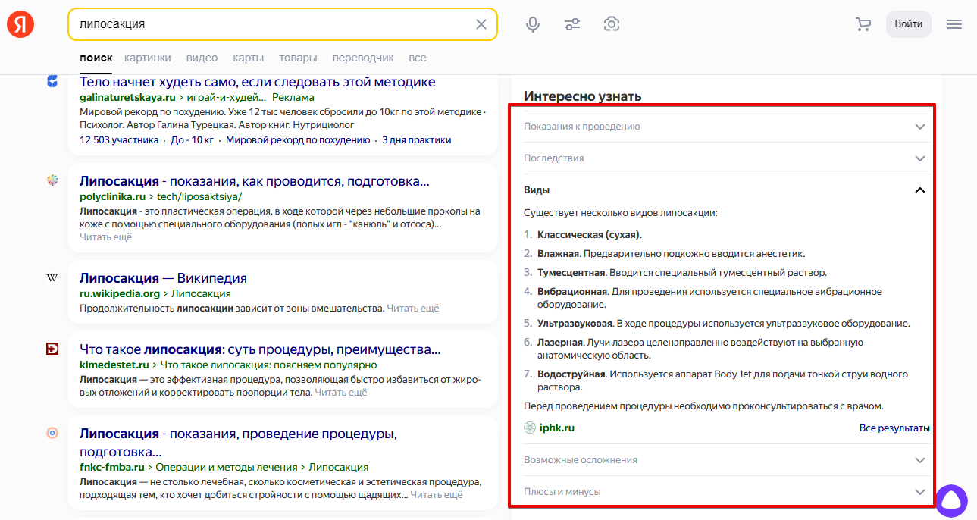Screen dimensions: 977x520
Task: Start voice search with microphone icon
Action: (533, 24)
